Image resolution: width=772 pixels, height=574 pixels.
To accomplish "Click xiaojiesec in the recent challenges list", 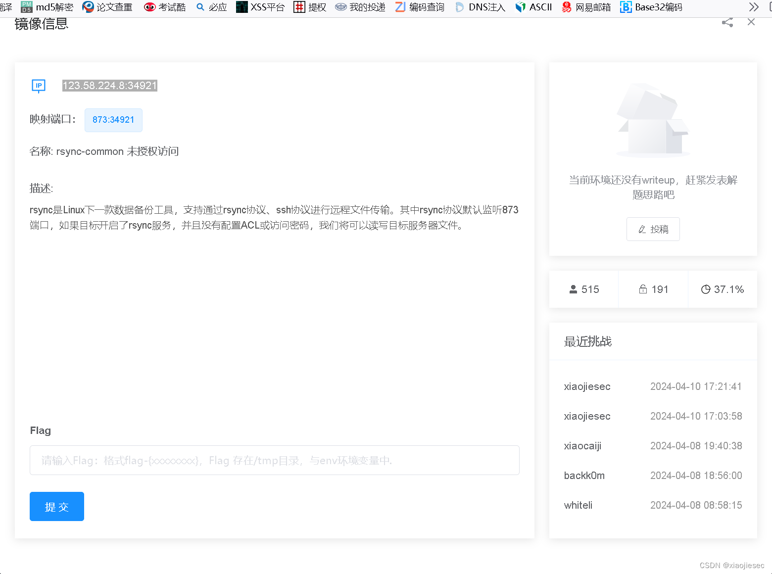I will [x=587, y=386].
